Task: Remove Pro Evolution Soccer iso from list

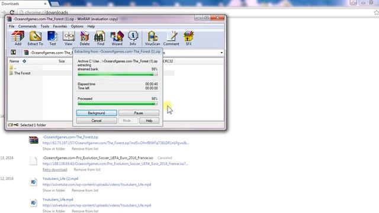Action: (x=87, y=170)
